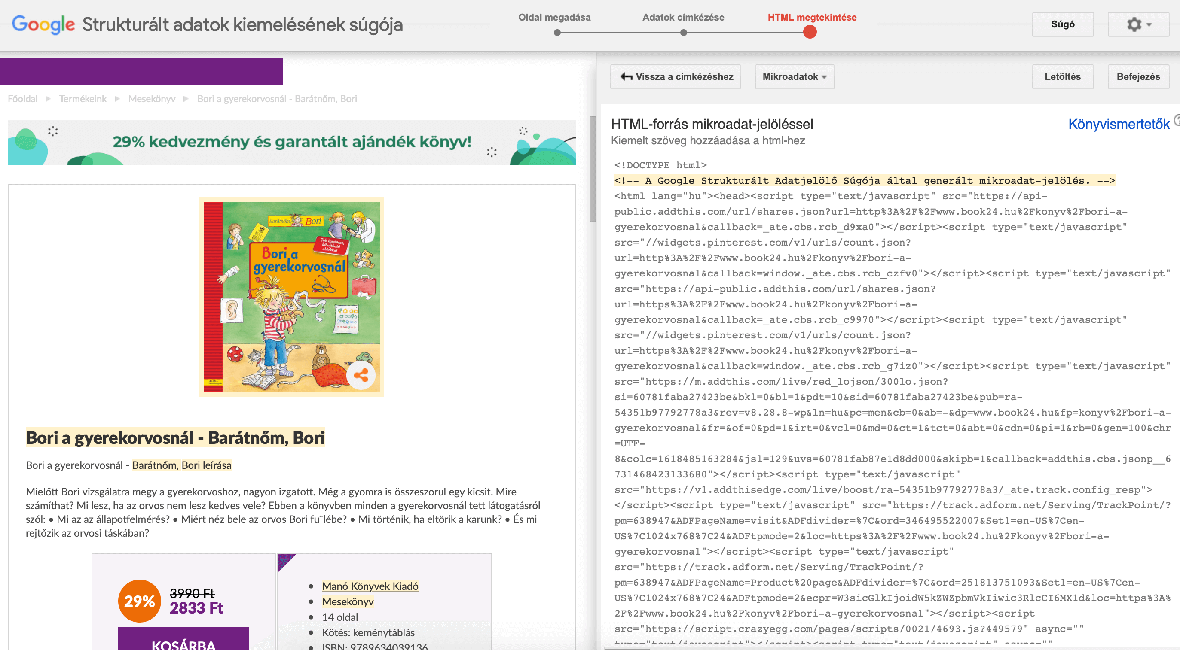Open the Főoldal breadcrumb
Screen dimensions: 1180x650
click(22, 99)
